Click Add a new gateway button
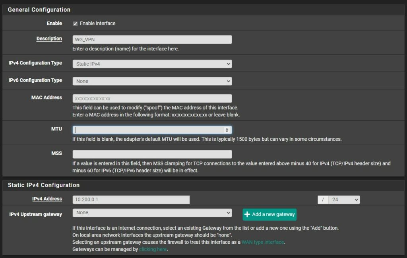Screen dimensions: 407x258 tap(269, 214)
